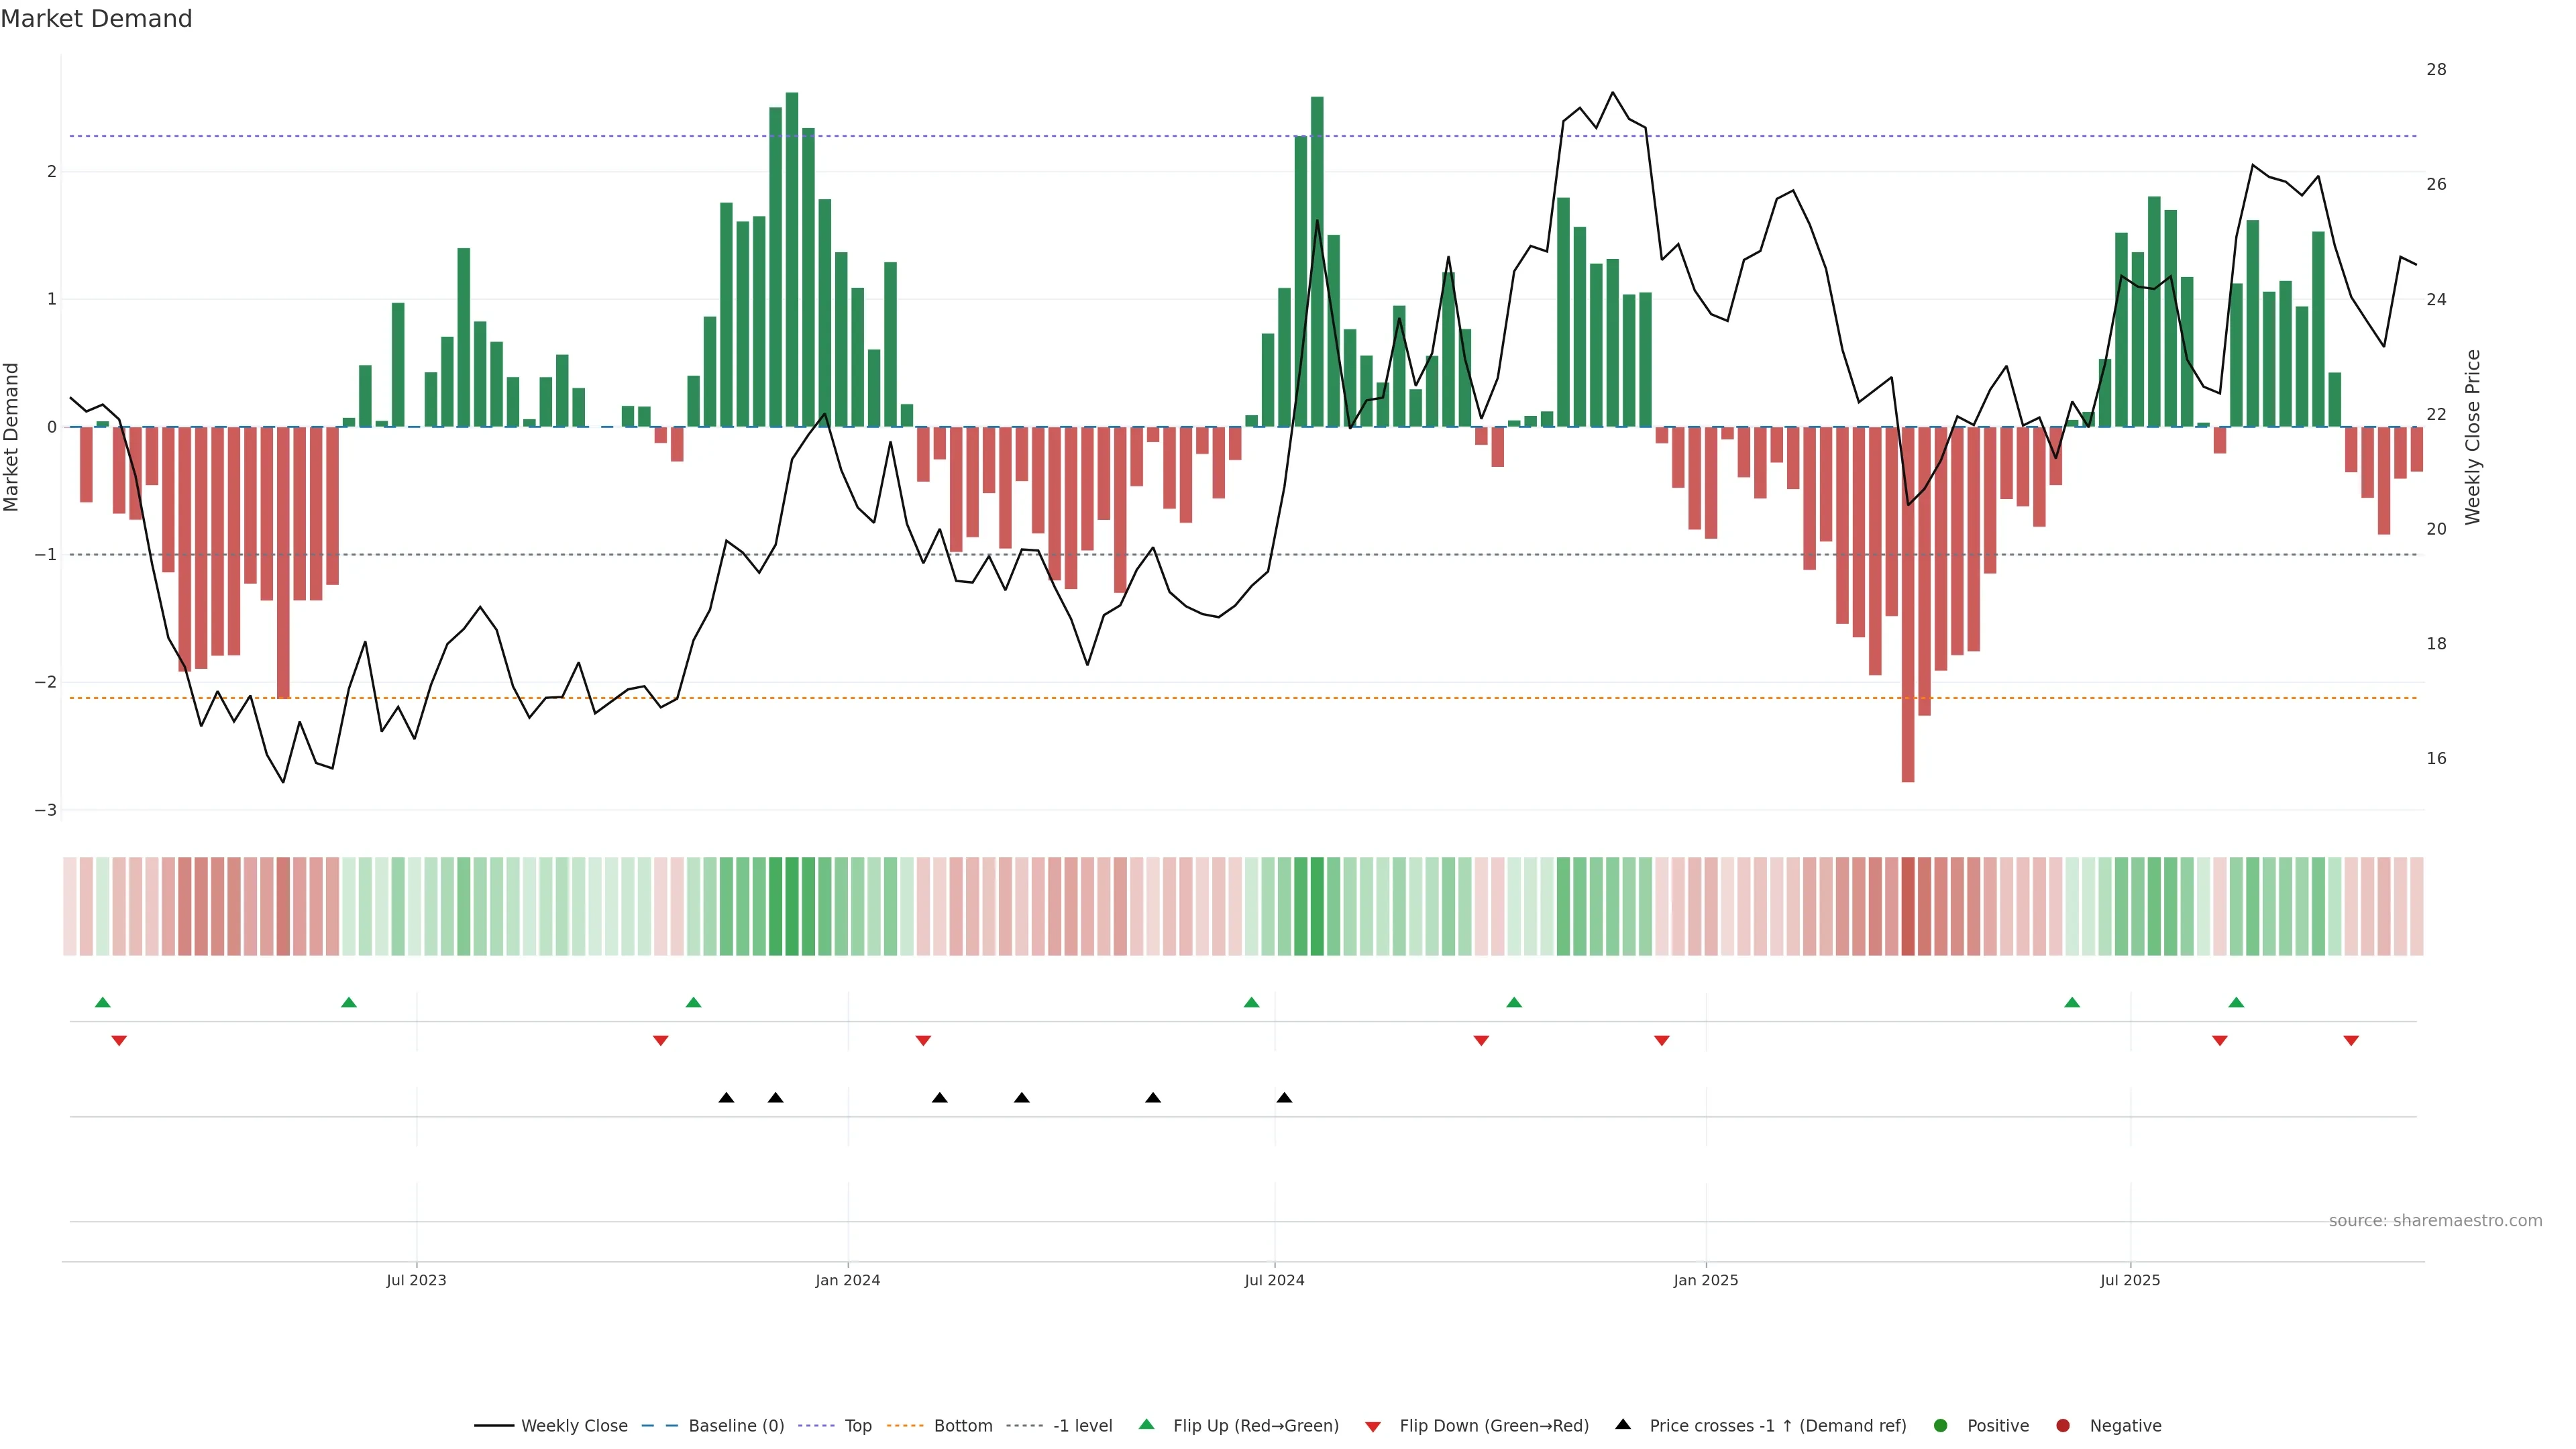Click Flip Up green triangle legend icon

click(x=1147, y=1425)
